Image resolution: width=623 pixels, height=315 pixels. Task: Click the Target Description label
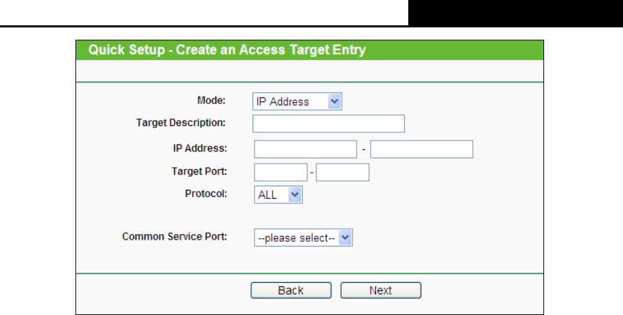coord(181,123)
